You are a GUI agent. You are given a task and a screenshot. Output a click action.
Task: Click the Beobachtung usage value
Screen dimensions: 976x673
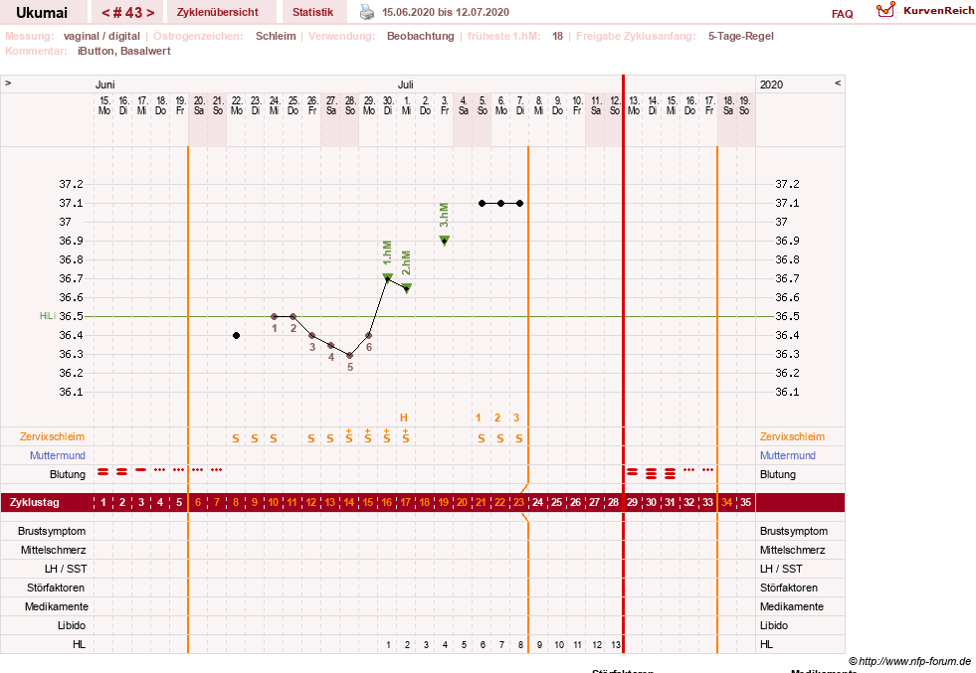pos(421,36)
